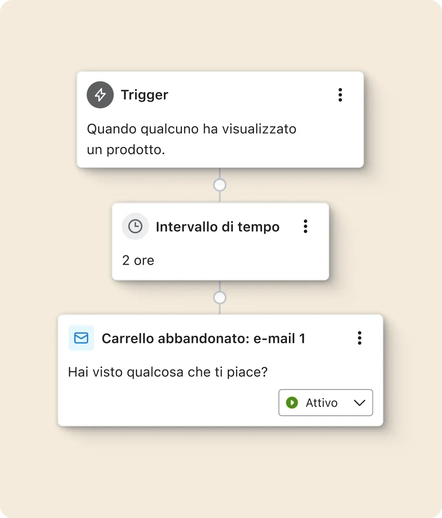The height and width of the screenshot is (518, 442).
Task: Toggle the email status from Attivo
Action: click(325, 403)
